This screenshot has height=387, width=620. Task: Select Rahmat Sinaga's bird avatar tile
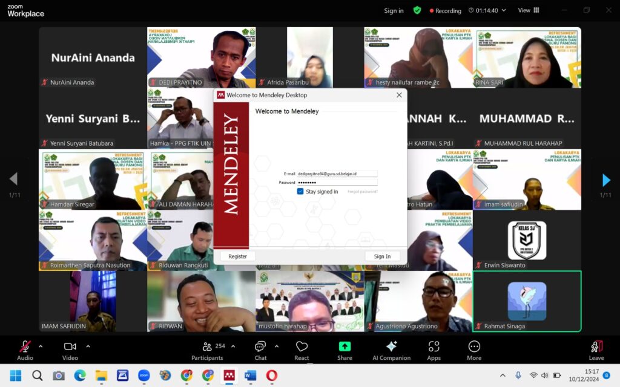pos(527,301)
